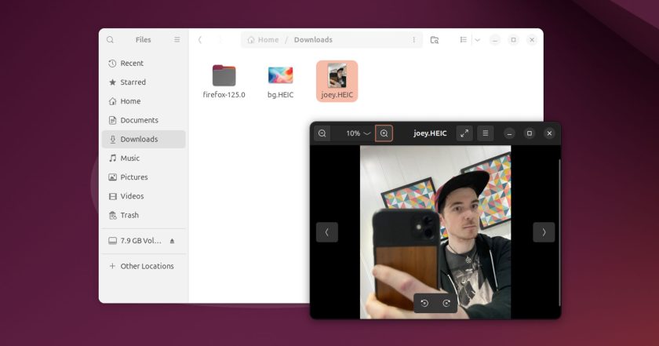This screenshot has width=659, height=346.
Task: Open Other Locations in sidebar
Action: pos(144,266)
